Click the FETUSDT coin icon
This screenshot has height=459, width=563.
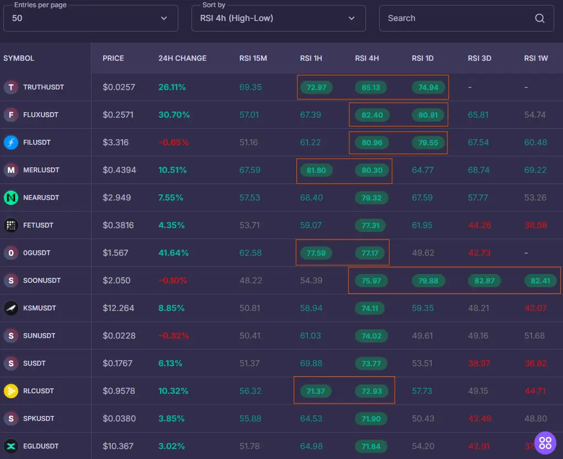pos(11,225)
